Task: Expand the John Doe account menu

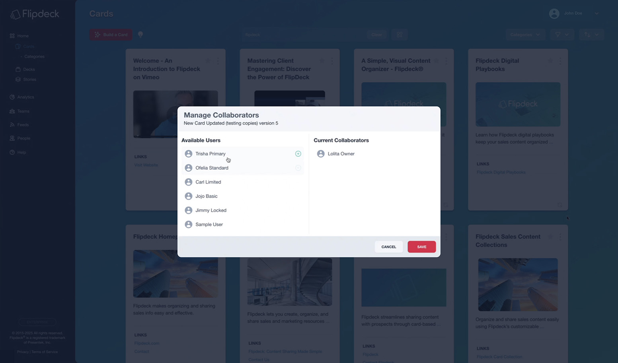Action: click(596, 13)
